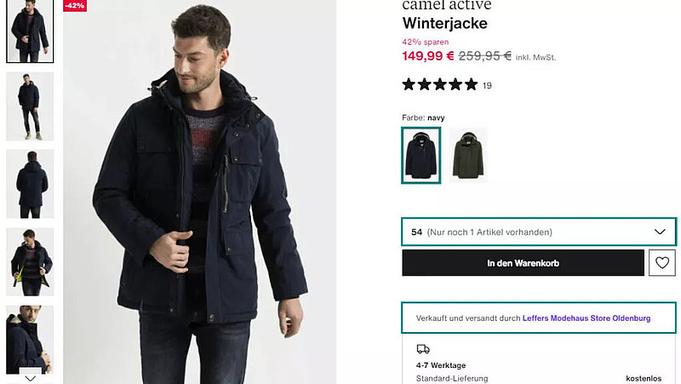Click the five-star rating icons
Screen dimensions: 681x384
pos(439,84)
